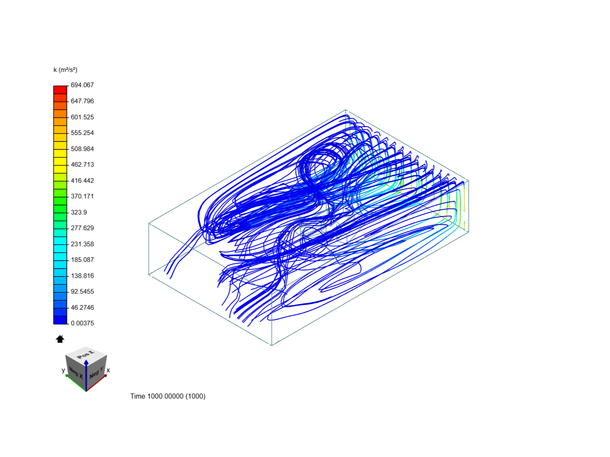Viewport: 610px width, 457px height.
Task: Click the red X axis arrow tip
Action: pyautogui.click(x=105, y=376)
